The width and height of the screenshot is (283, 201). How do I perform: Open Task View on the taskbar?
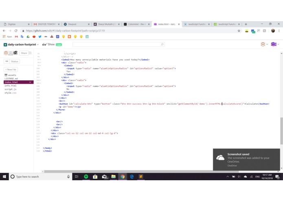pos(77,177)
